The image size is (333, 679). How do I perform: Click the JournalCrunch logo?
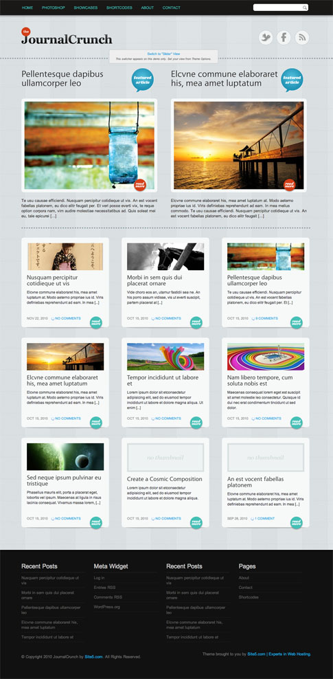point(67,36)
